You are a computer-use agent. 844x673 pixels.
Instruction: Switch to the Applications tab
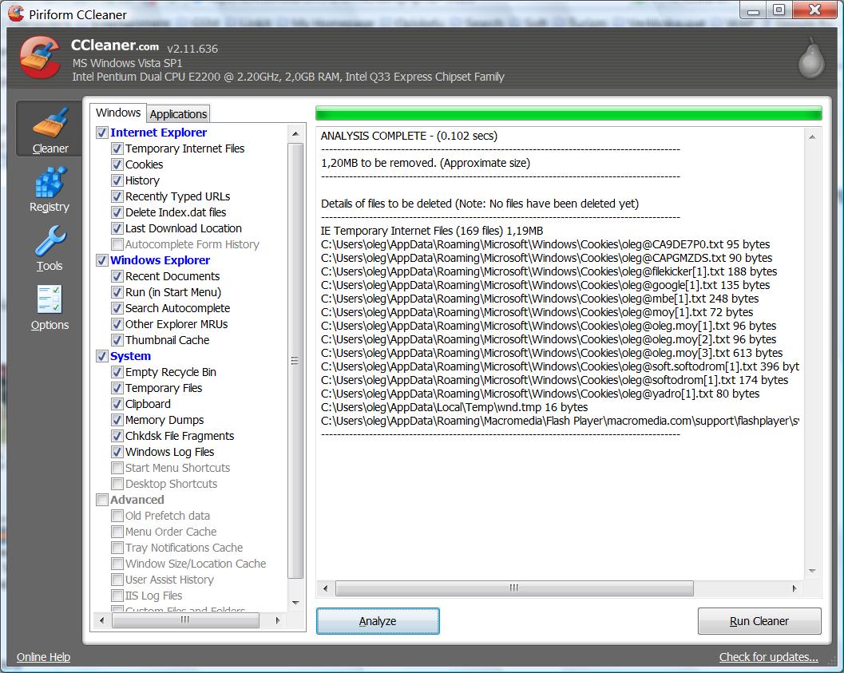178,114
